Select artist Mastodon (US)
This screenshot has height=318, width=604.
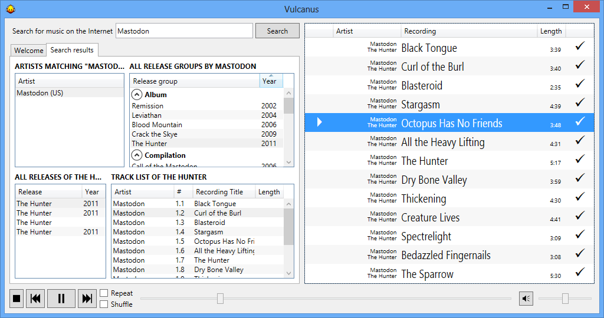point(70,92)
